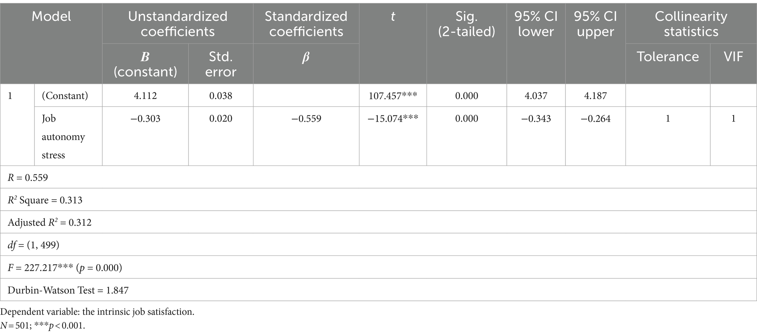Image resolution: width=757 pixels, height=336 pixels.
Task: Select the Collinearity statistics header
Action: (691, 24)
